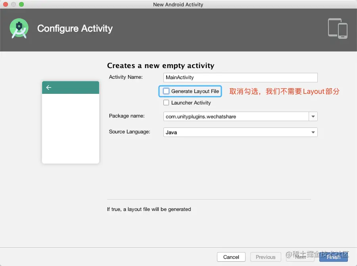The image size is (357, 266).
Task: Click the Activity Name field containing MainActivity
Action: coord(240,78)
